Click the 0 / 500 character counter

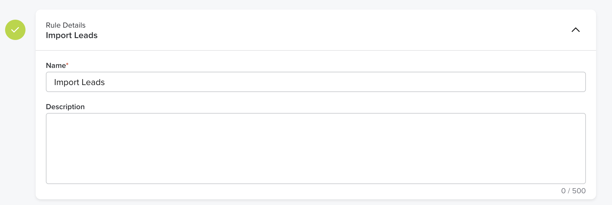[573, 191]
